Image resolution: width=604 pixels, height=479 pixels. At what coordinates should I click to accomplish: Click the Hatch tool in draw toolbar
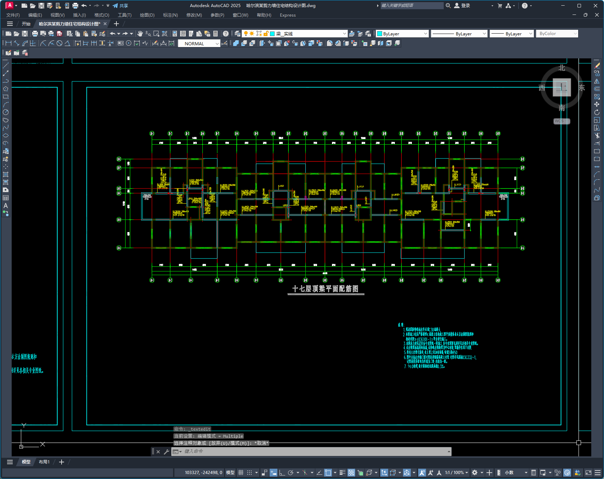6,174
